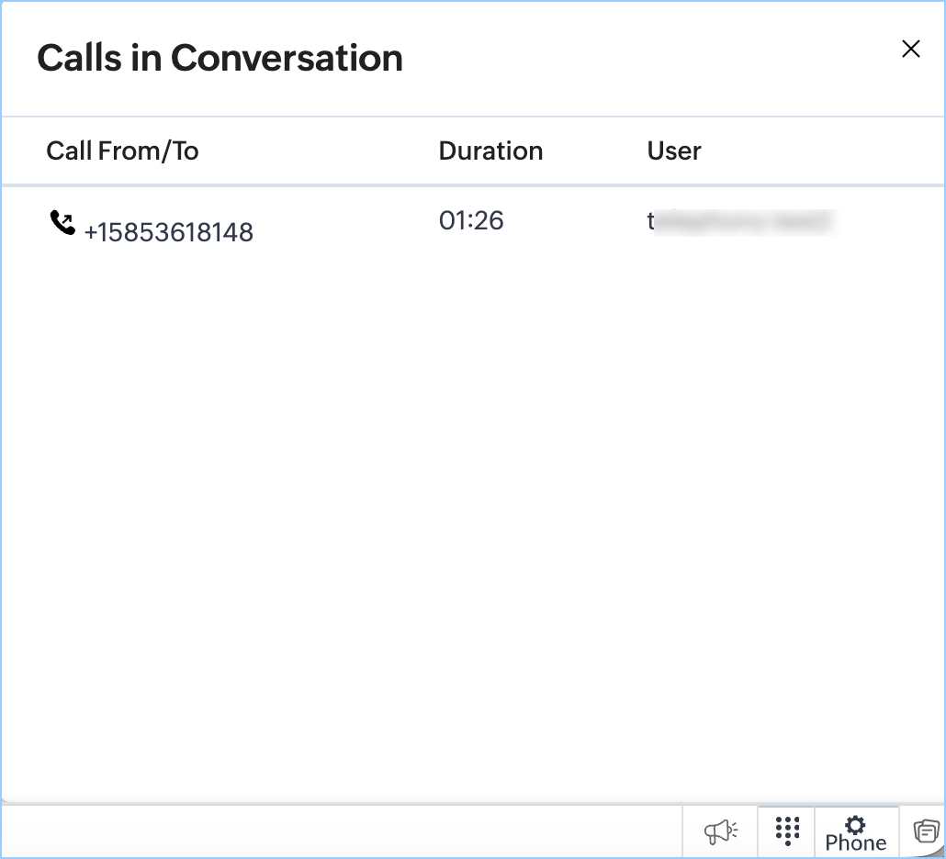The image size is (946, 859).
Task: Open the stacked notes icon
Action: tap(925, 831)
